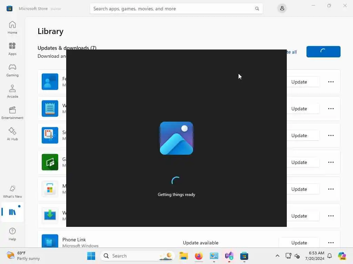This screenshot has height=264, width=353.
Task: Open AI Hub in the sidebar
Action: 12,134
